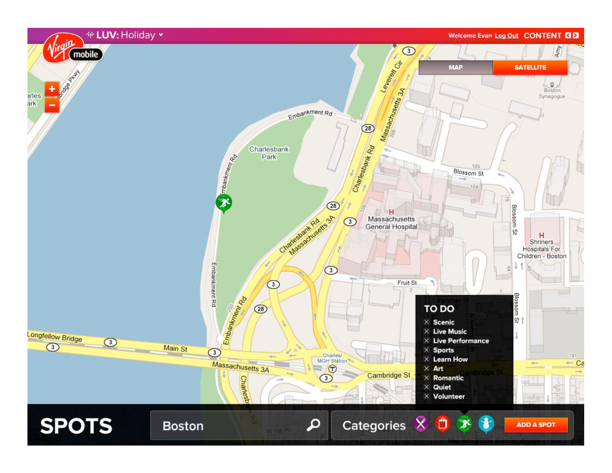The height and width of the screenshot is (473, 612).
Task: Toggle the Live Performance checkbox
Action: [427, 341]
